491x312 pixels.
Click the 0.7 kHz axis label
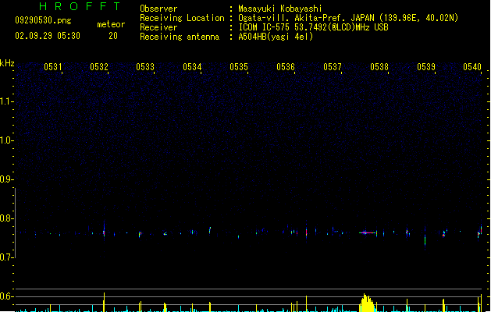click(6, 257)
